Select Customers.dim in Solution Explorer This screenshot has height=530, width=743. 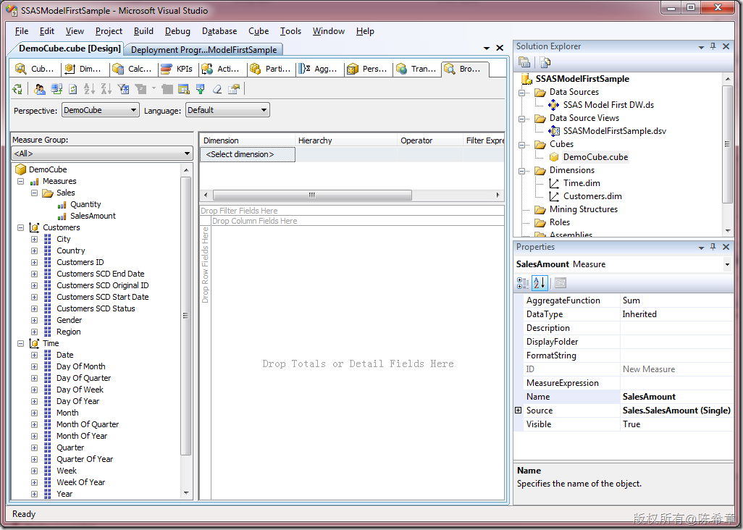tap(592, 196)
